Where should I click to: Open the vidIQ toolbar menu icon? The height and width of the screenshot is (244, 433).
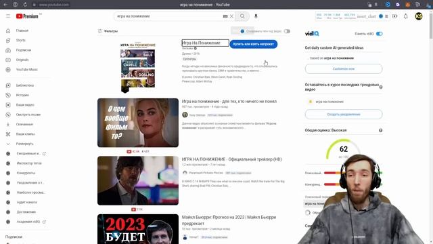click(386, 16)
